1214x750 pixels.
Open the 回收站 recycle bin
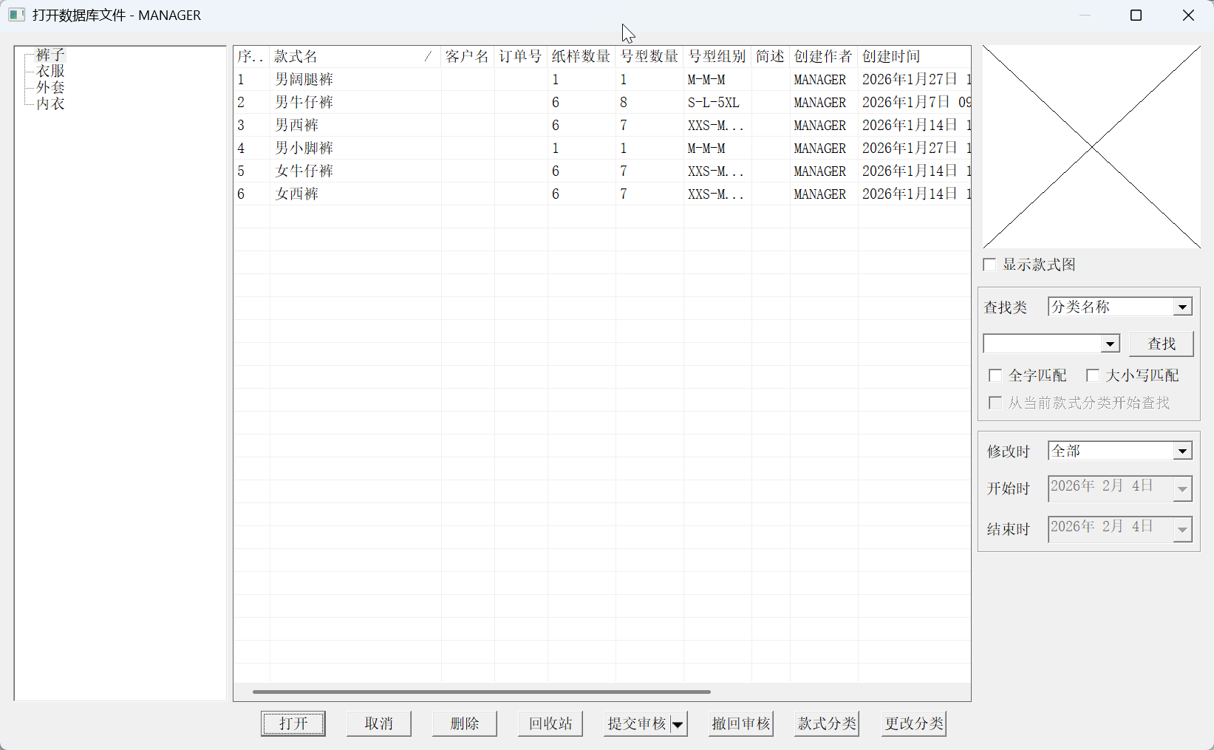550,723
